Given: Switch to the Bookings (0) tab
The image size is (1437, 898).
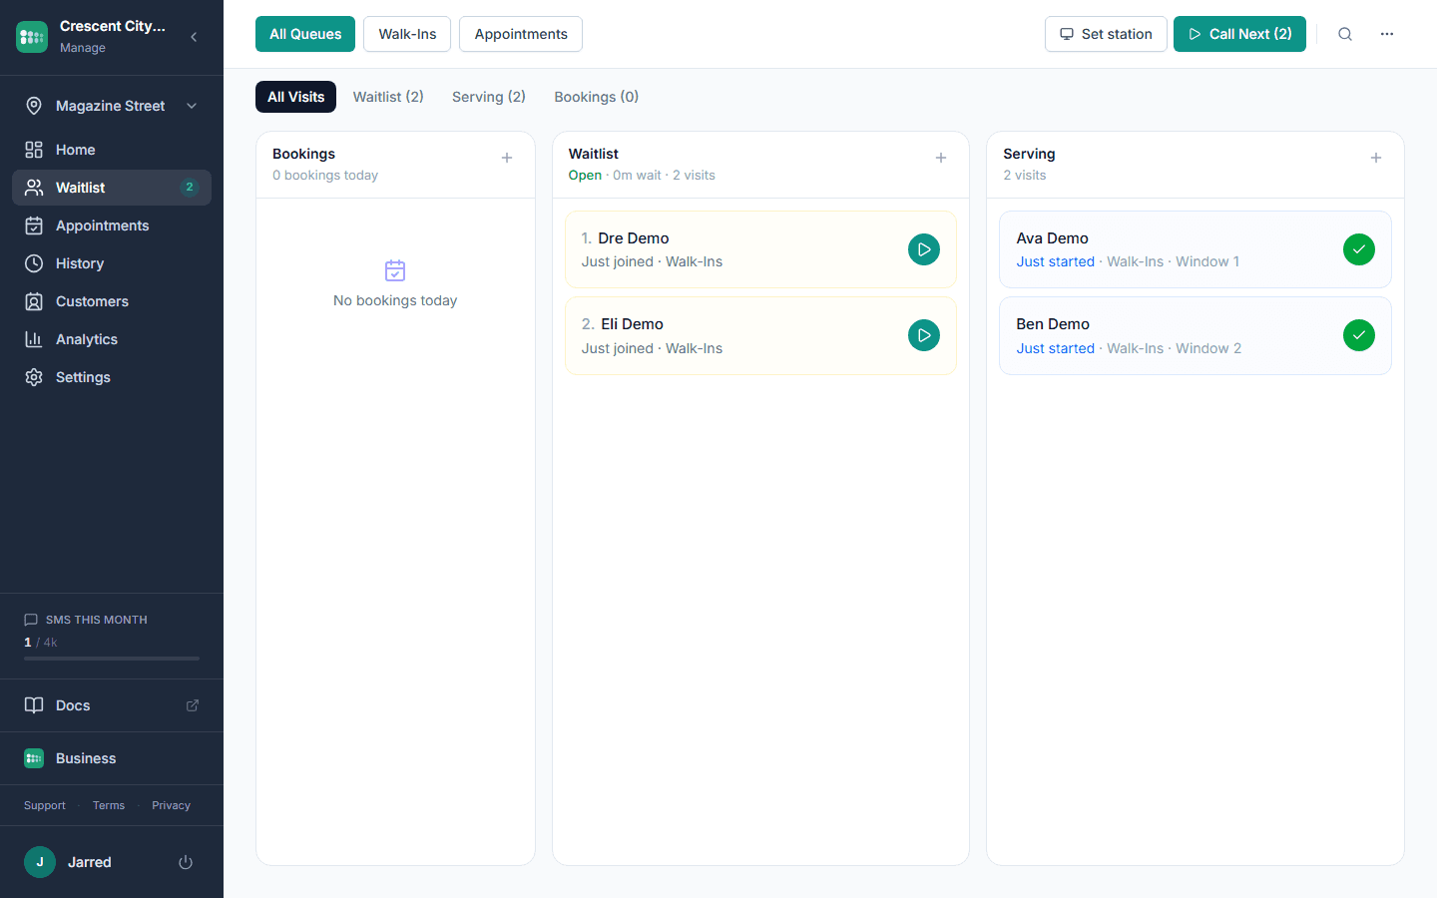Looking at the screenshot, I should pyautogui.click(x=597, y=97).
